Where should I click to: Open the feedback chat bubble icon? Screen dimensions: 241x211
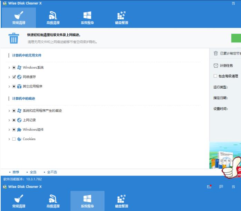(221, 187)
